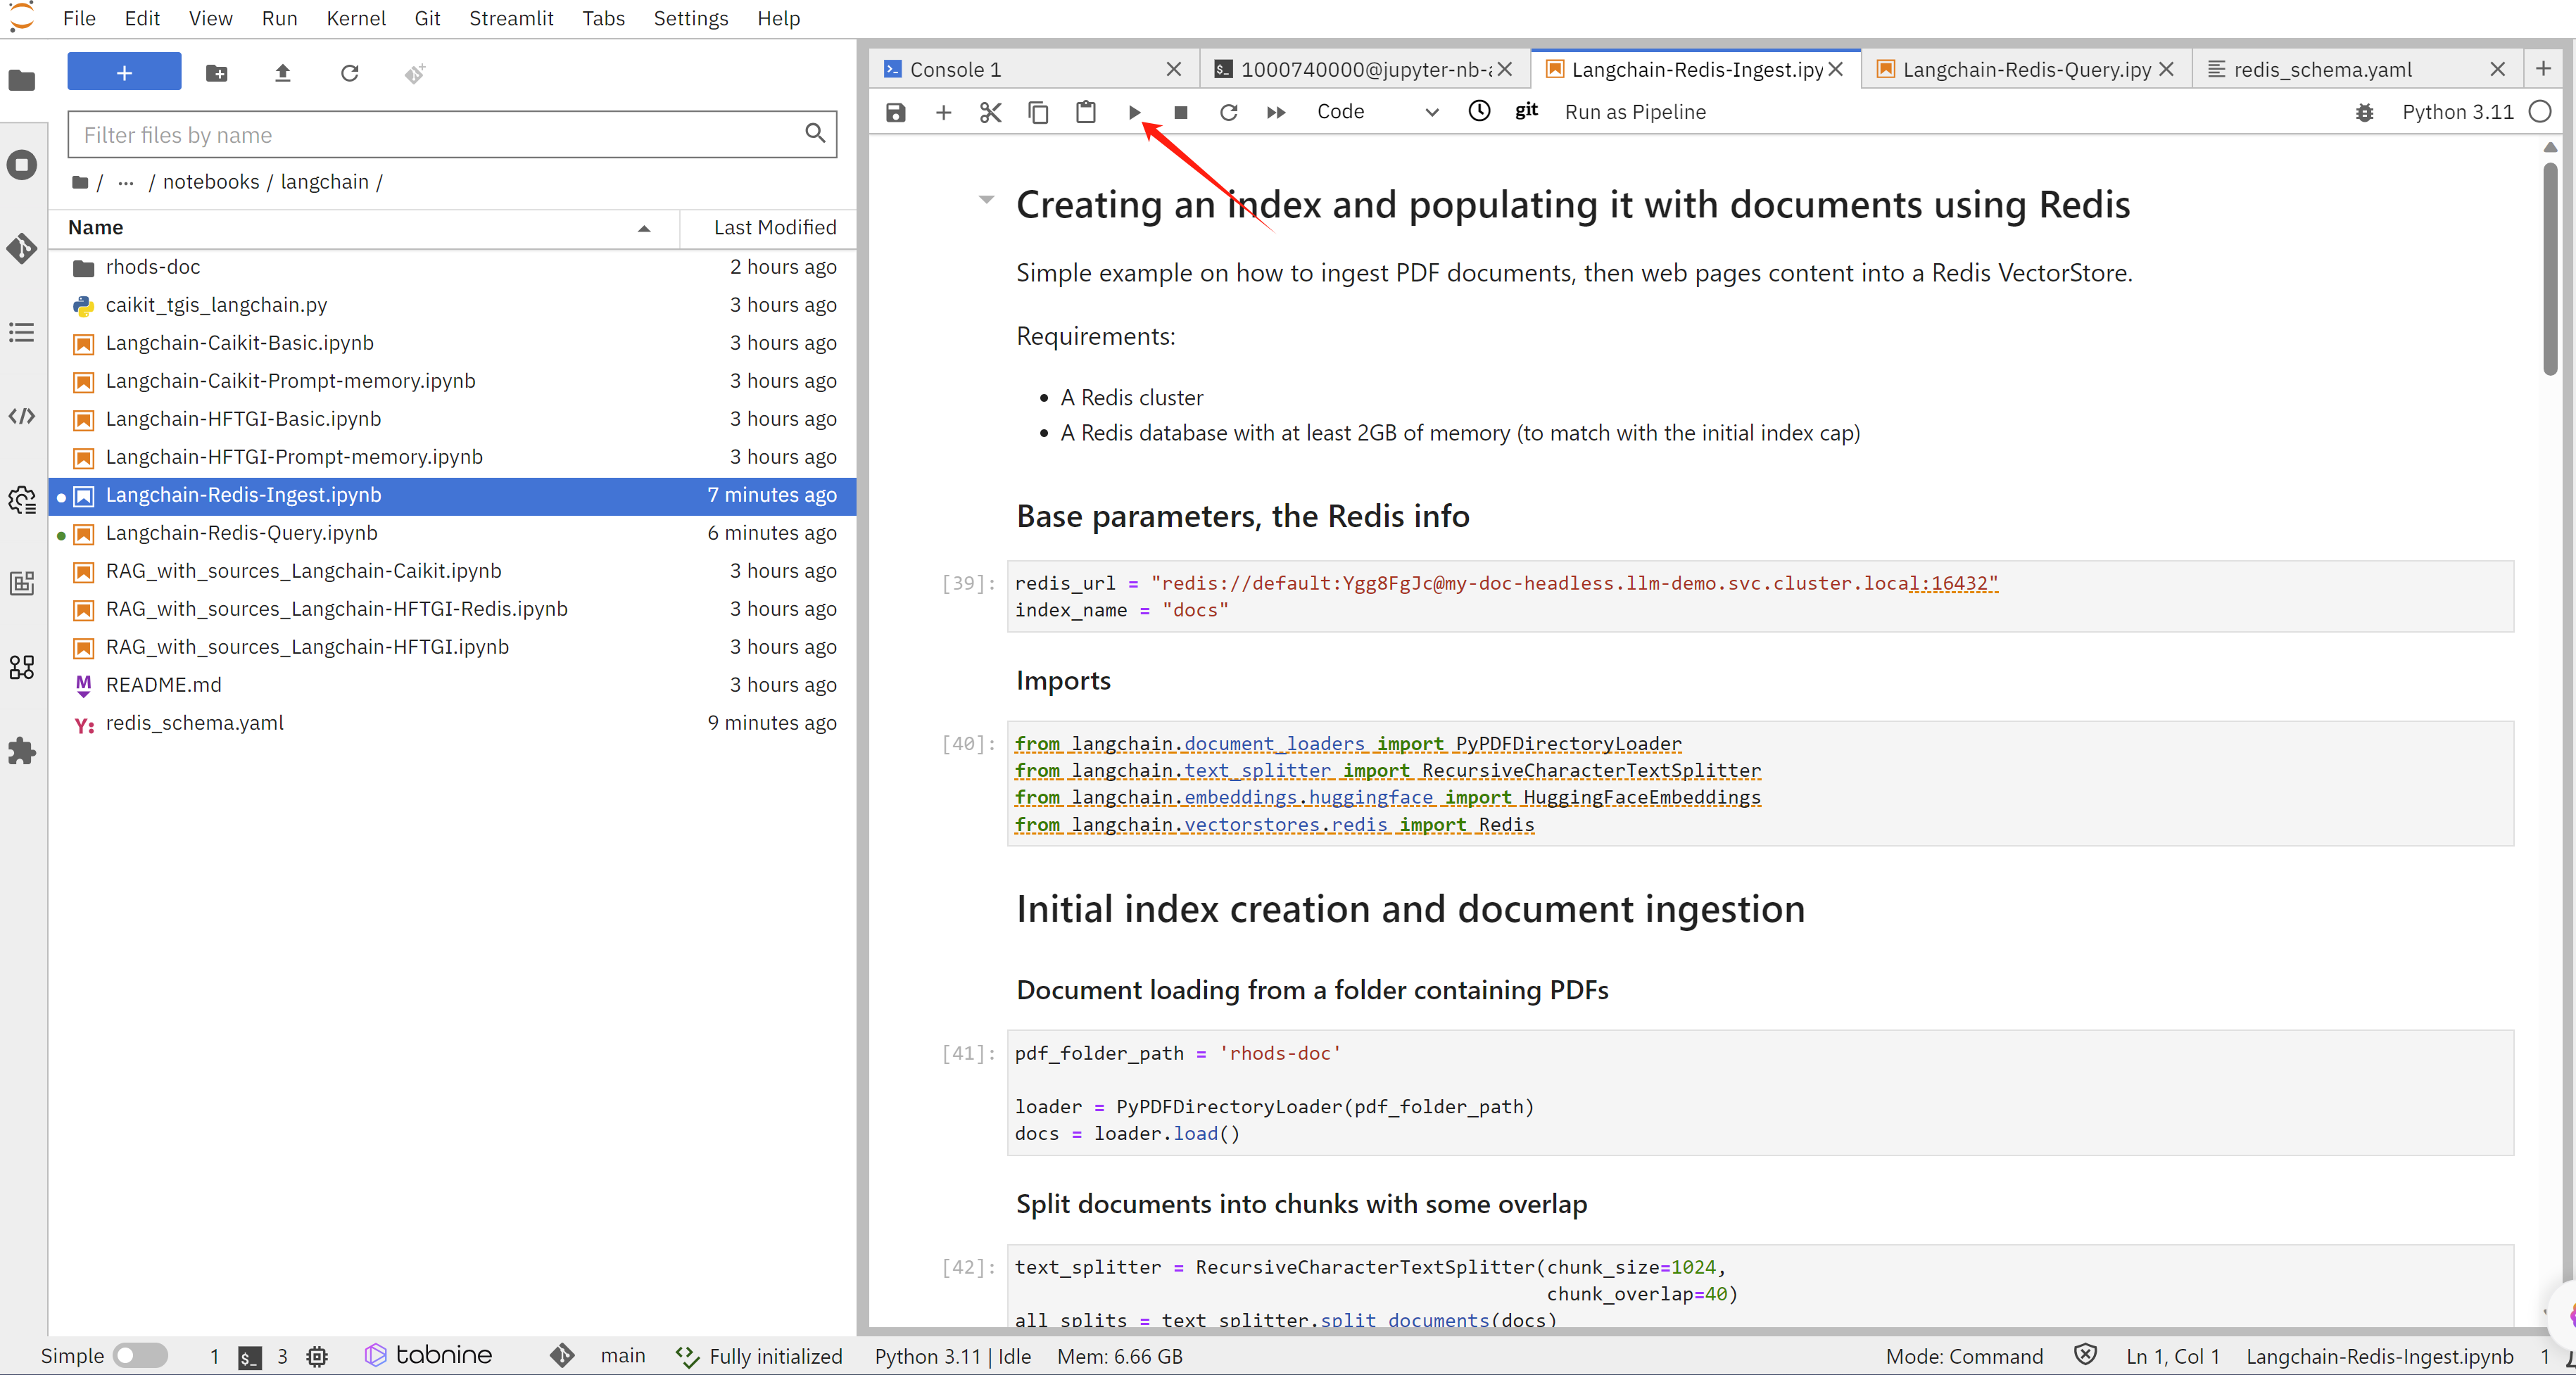Open the table of contents sidebar
The width and height of the screenshot is (2576, 1375).
point(22,332)
